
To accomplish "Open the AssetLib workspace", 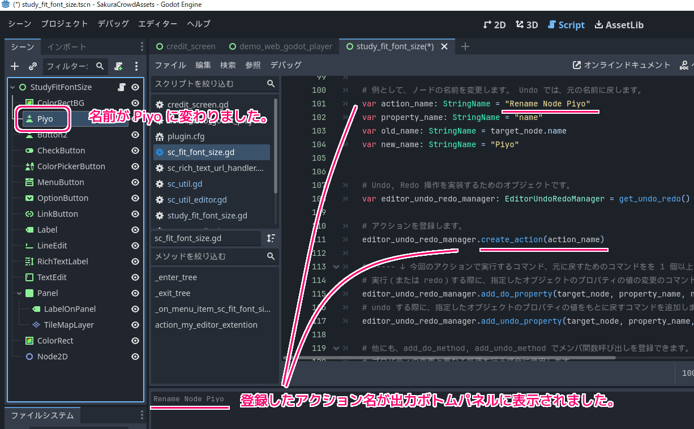I will pos(619,25).
